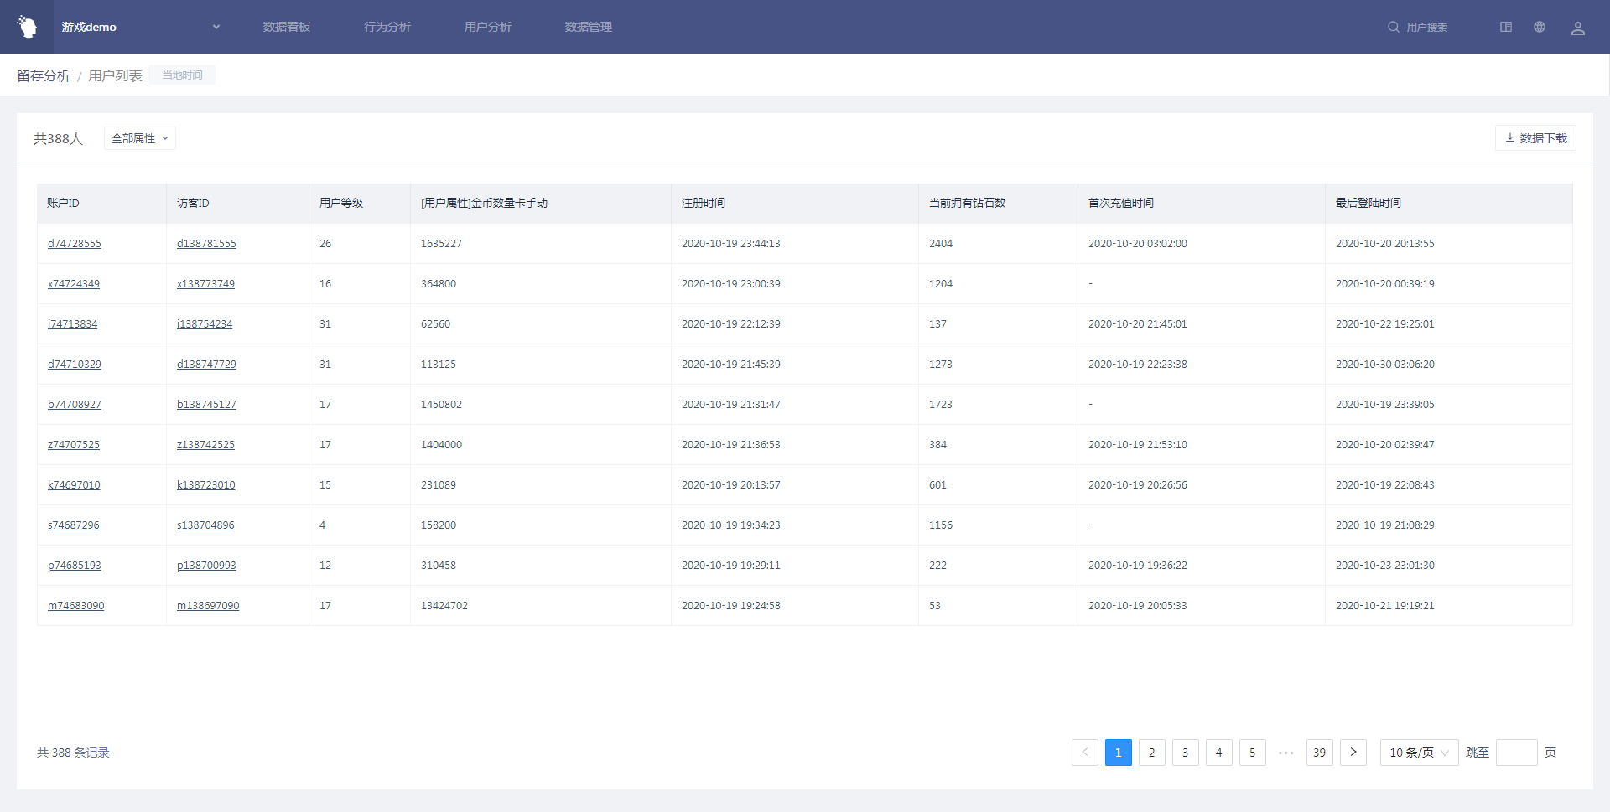Screen dimensions: 1610x812
Task: Change the 10 条/页 page size selector
Action: click(x=1419, y=753)
